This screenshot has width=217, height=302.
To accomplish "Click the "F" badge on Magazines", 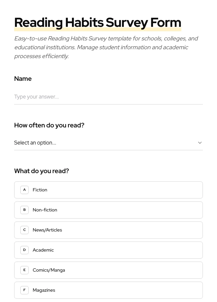I will (24, 290).
